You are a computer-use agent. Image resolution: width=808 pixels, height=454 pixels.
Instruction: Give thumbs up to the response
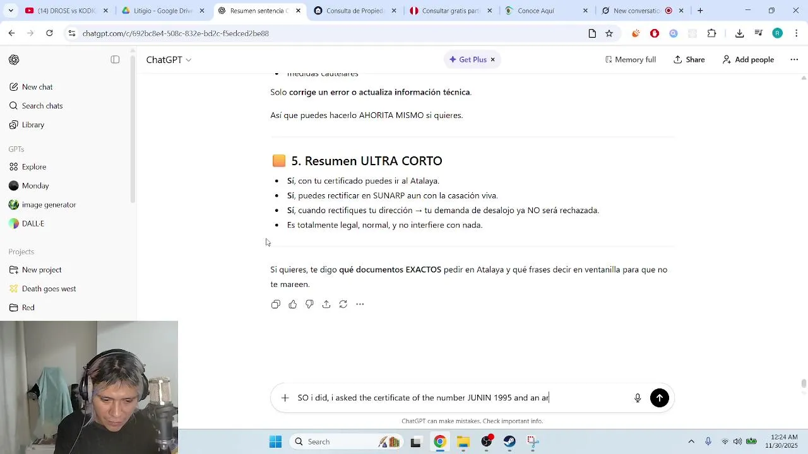tap(293, 305)
